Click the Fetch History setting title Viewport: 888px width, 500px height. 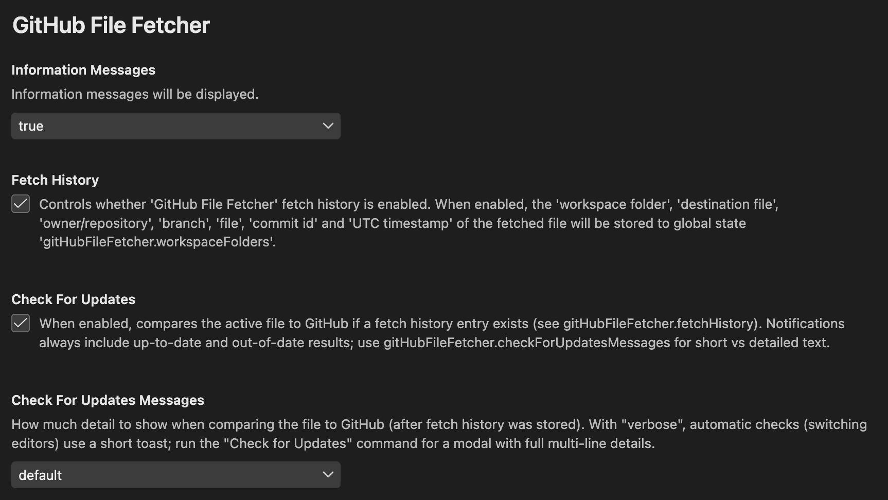click(55, 180)
